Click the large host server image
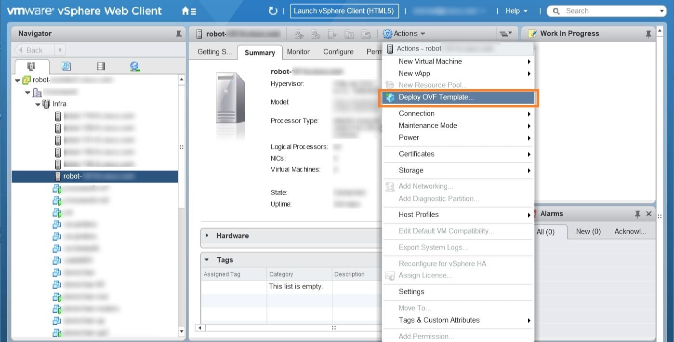Screen dimensions: 674x342 click(x=230, y=98)
